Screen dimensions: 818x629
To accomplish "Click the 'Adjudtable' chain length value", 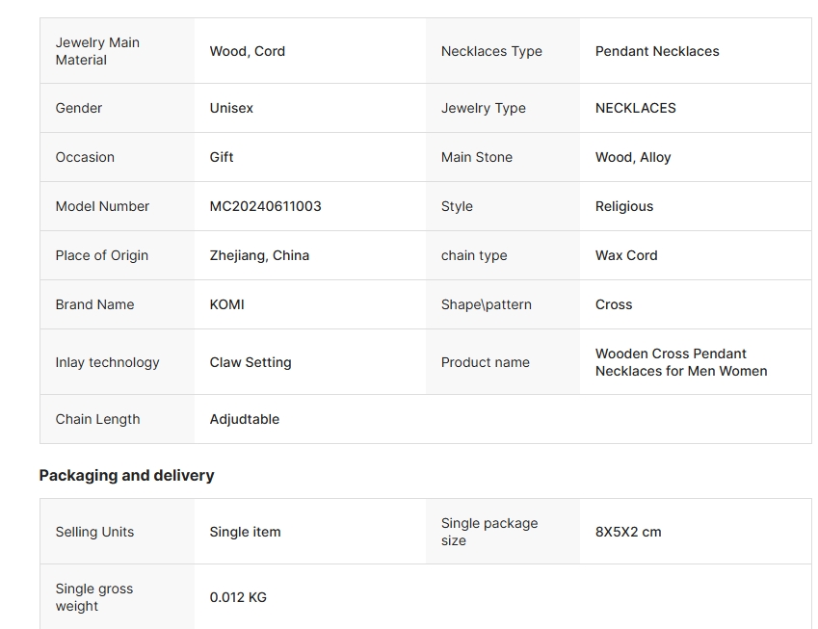I will [x=245, y=419].
